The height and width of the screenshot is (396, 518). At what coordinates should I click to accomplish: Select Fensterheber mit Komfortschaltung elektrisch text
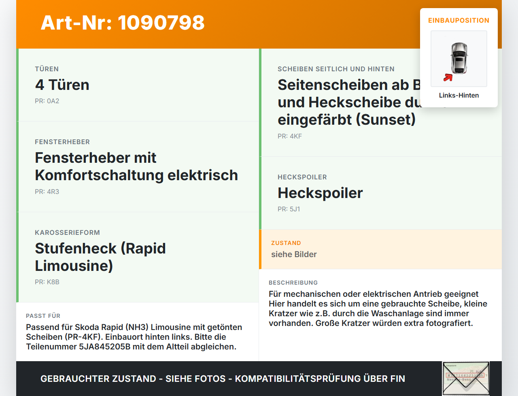click(x=136, y=166)
